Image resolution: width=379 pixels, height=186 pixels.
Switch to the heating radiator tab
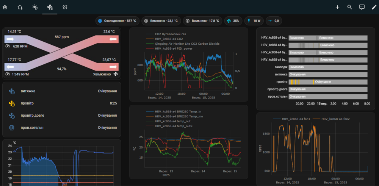tap(65, 7)
